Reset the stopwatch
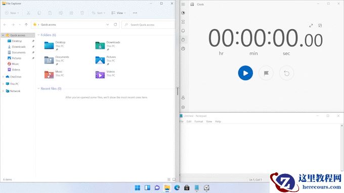 click(286, 73)
